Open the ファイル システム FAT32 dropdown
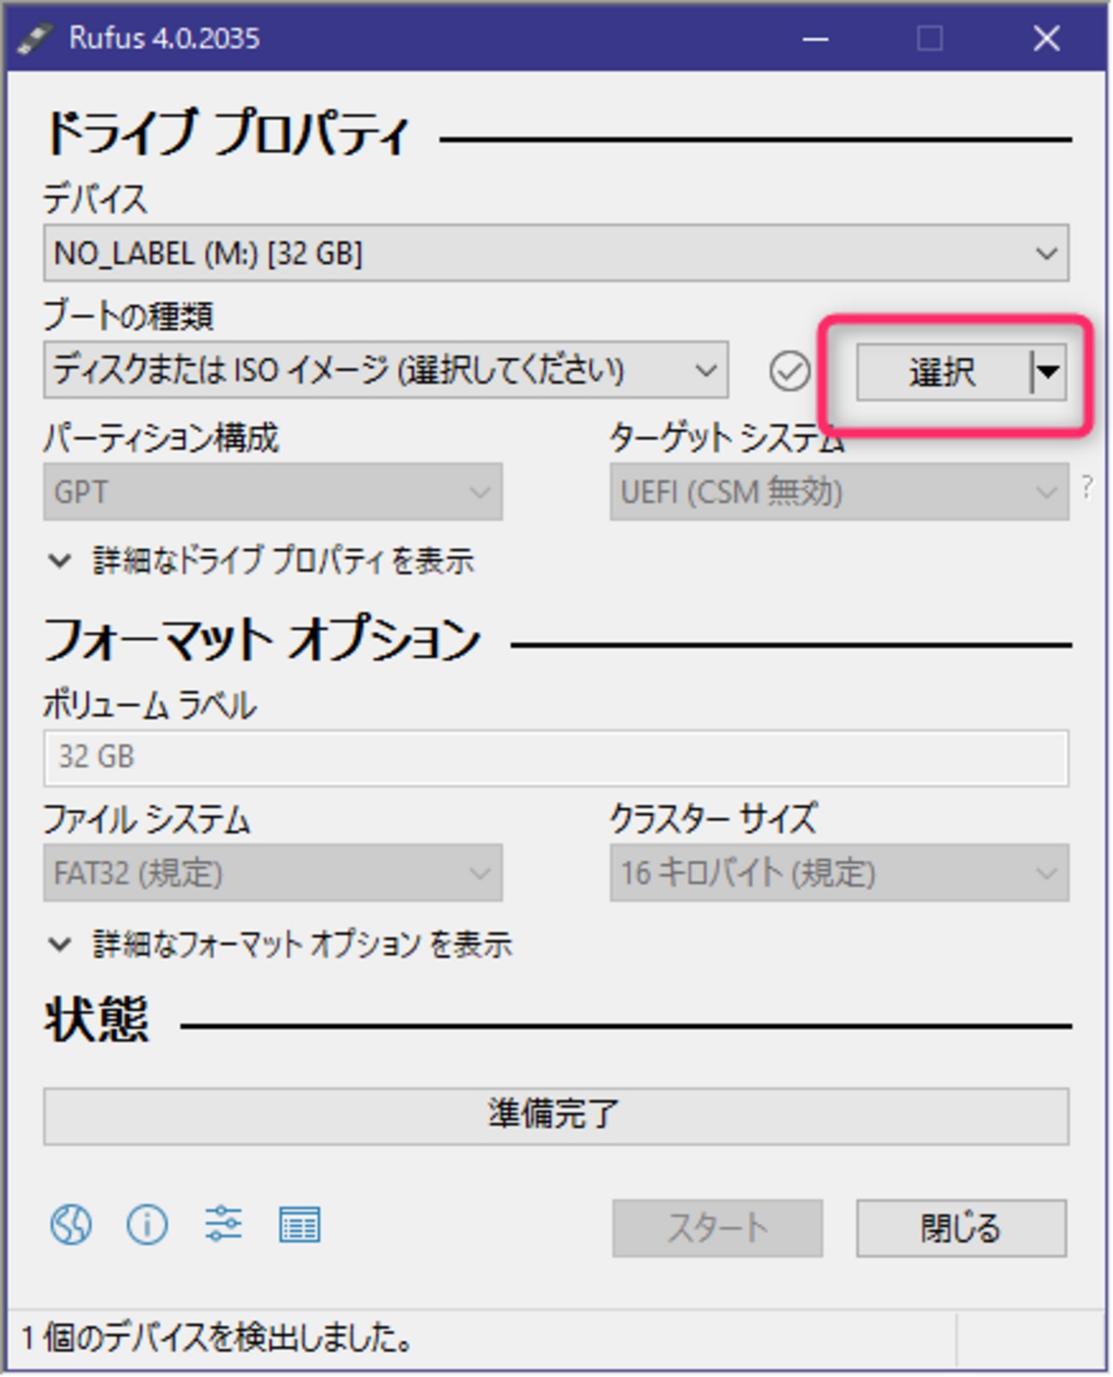Screen dimensions: 1113x1377 click(273, 873)
